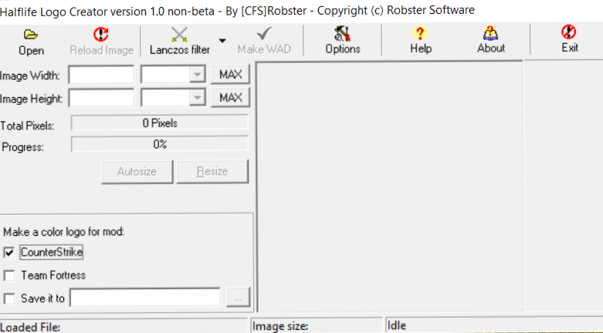Click the Progress bar showing 0%

(160, 144)
